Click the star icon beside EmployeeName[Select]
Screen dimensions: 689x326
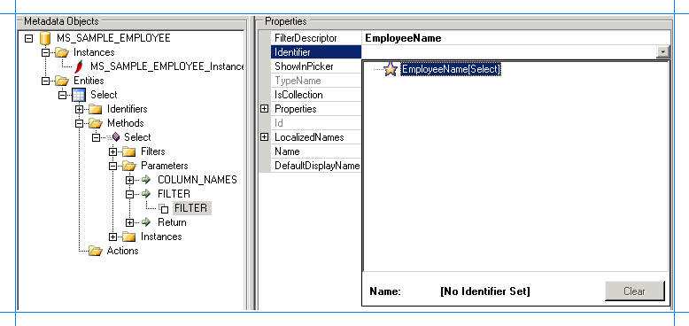click(391, 69)
